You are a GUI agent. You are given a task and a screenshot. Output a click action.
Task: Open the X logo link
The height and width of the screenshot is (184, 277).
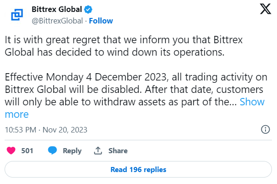click(x=265, y=9)
